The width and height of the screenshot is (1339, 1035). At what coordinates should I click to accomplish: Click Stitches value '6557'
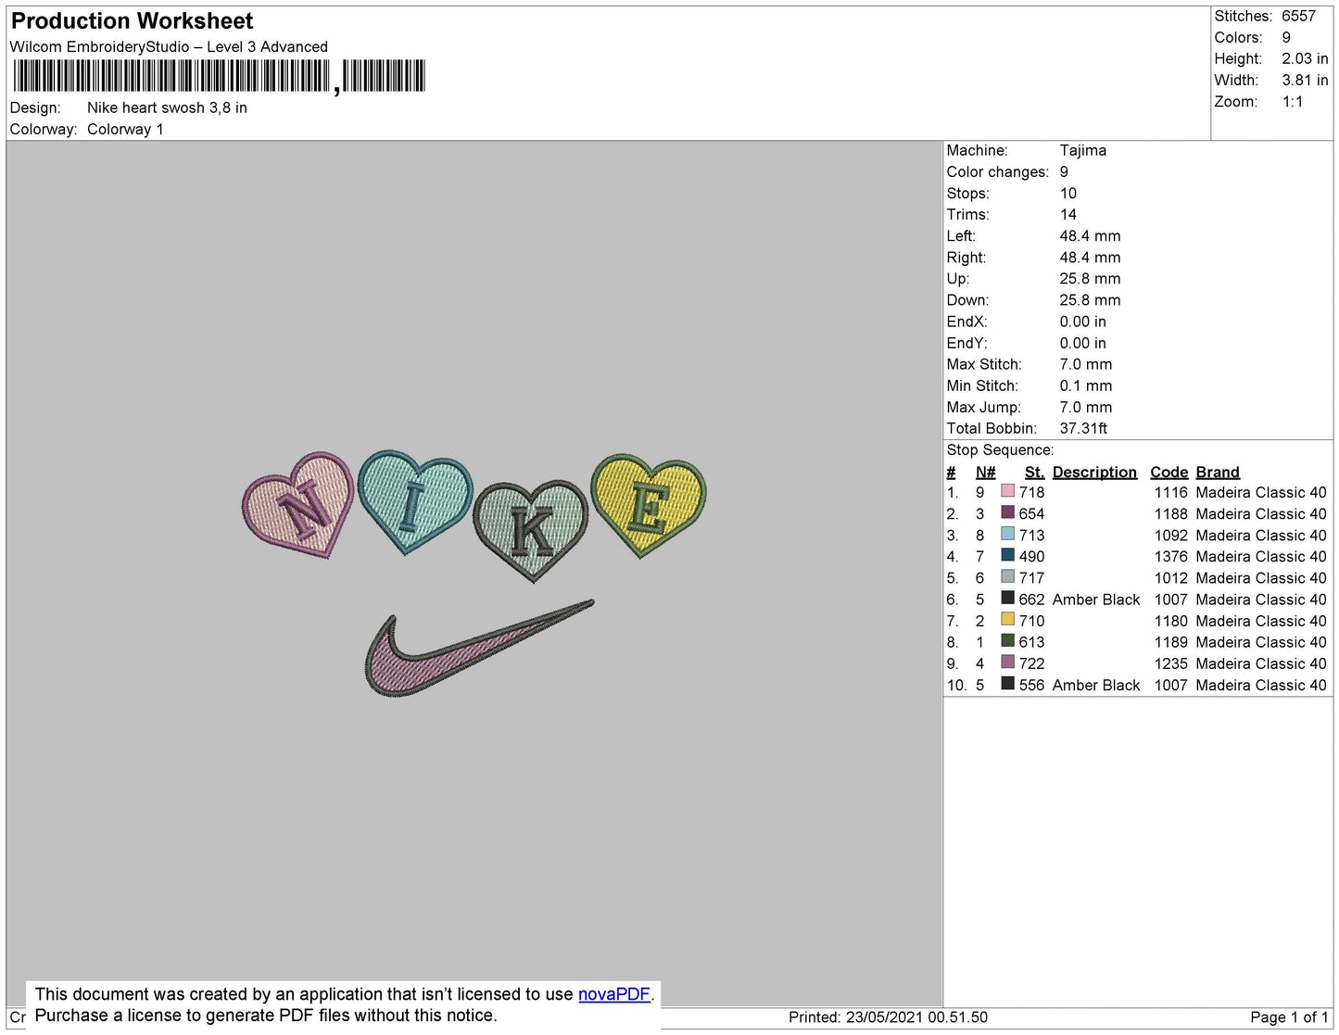point(1298,16)
